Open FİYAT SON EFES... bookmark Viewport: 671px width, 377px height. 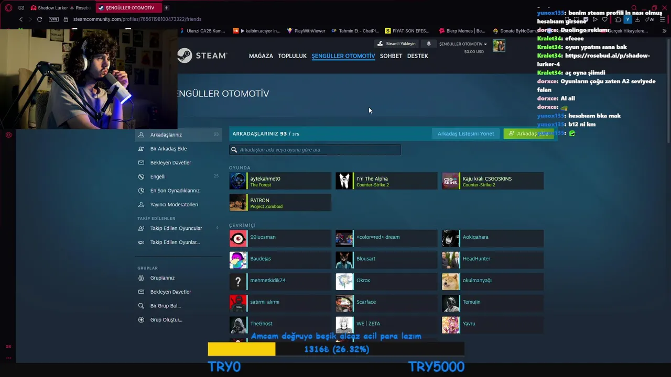407,31
